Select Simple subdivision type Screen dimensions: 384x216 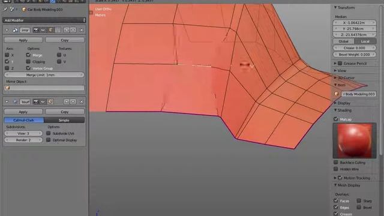tap(64, 120)
